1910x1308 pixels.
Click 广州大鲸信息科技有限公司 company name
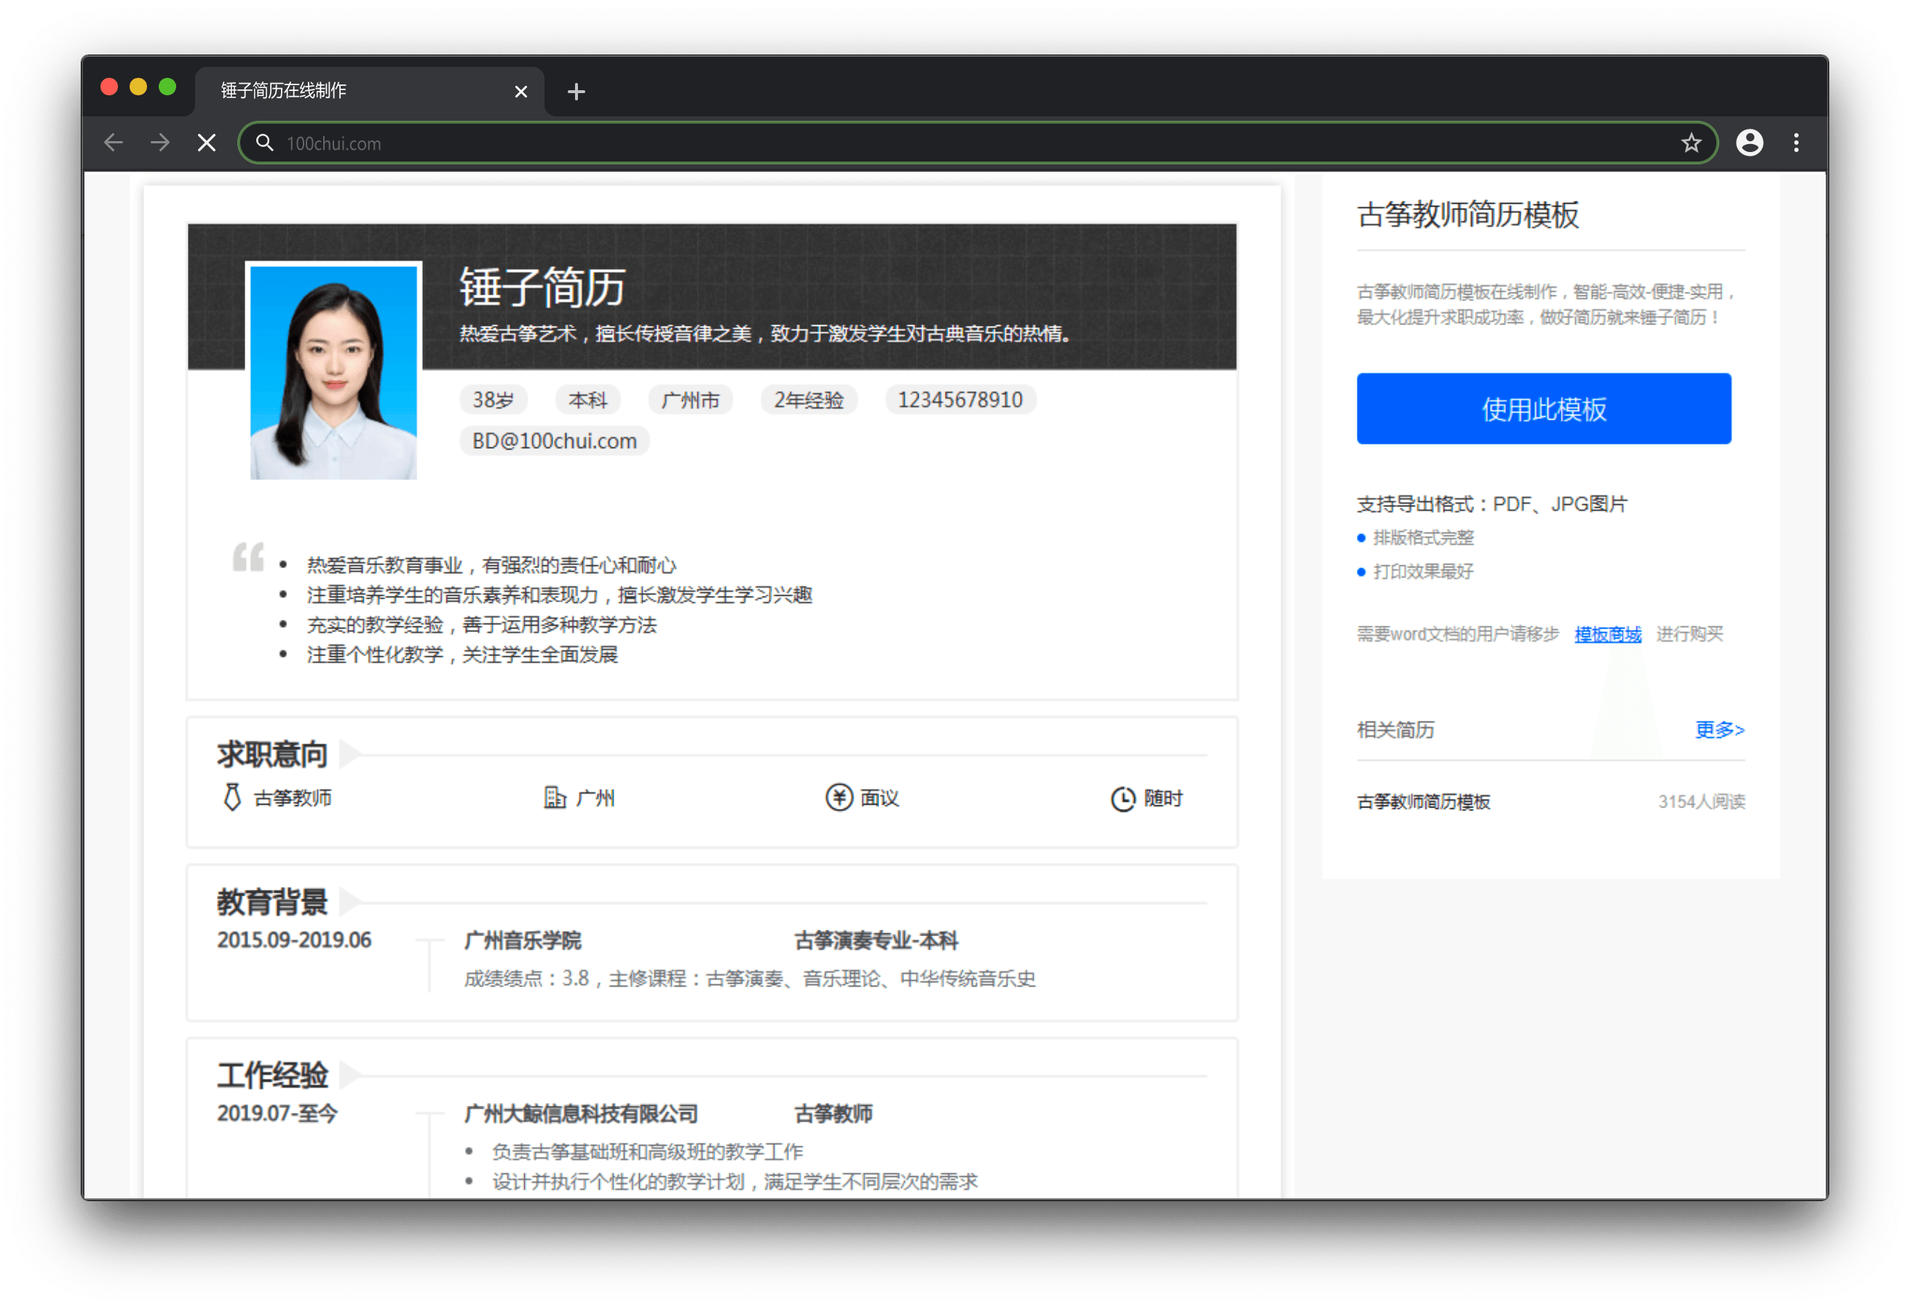click(581, 1113)
